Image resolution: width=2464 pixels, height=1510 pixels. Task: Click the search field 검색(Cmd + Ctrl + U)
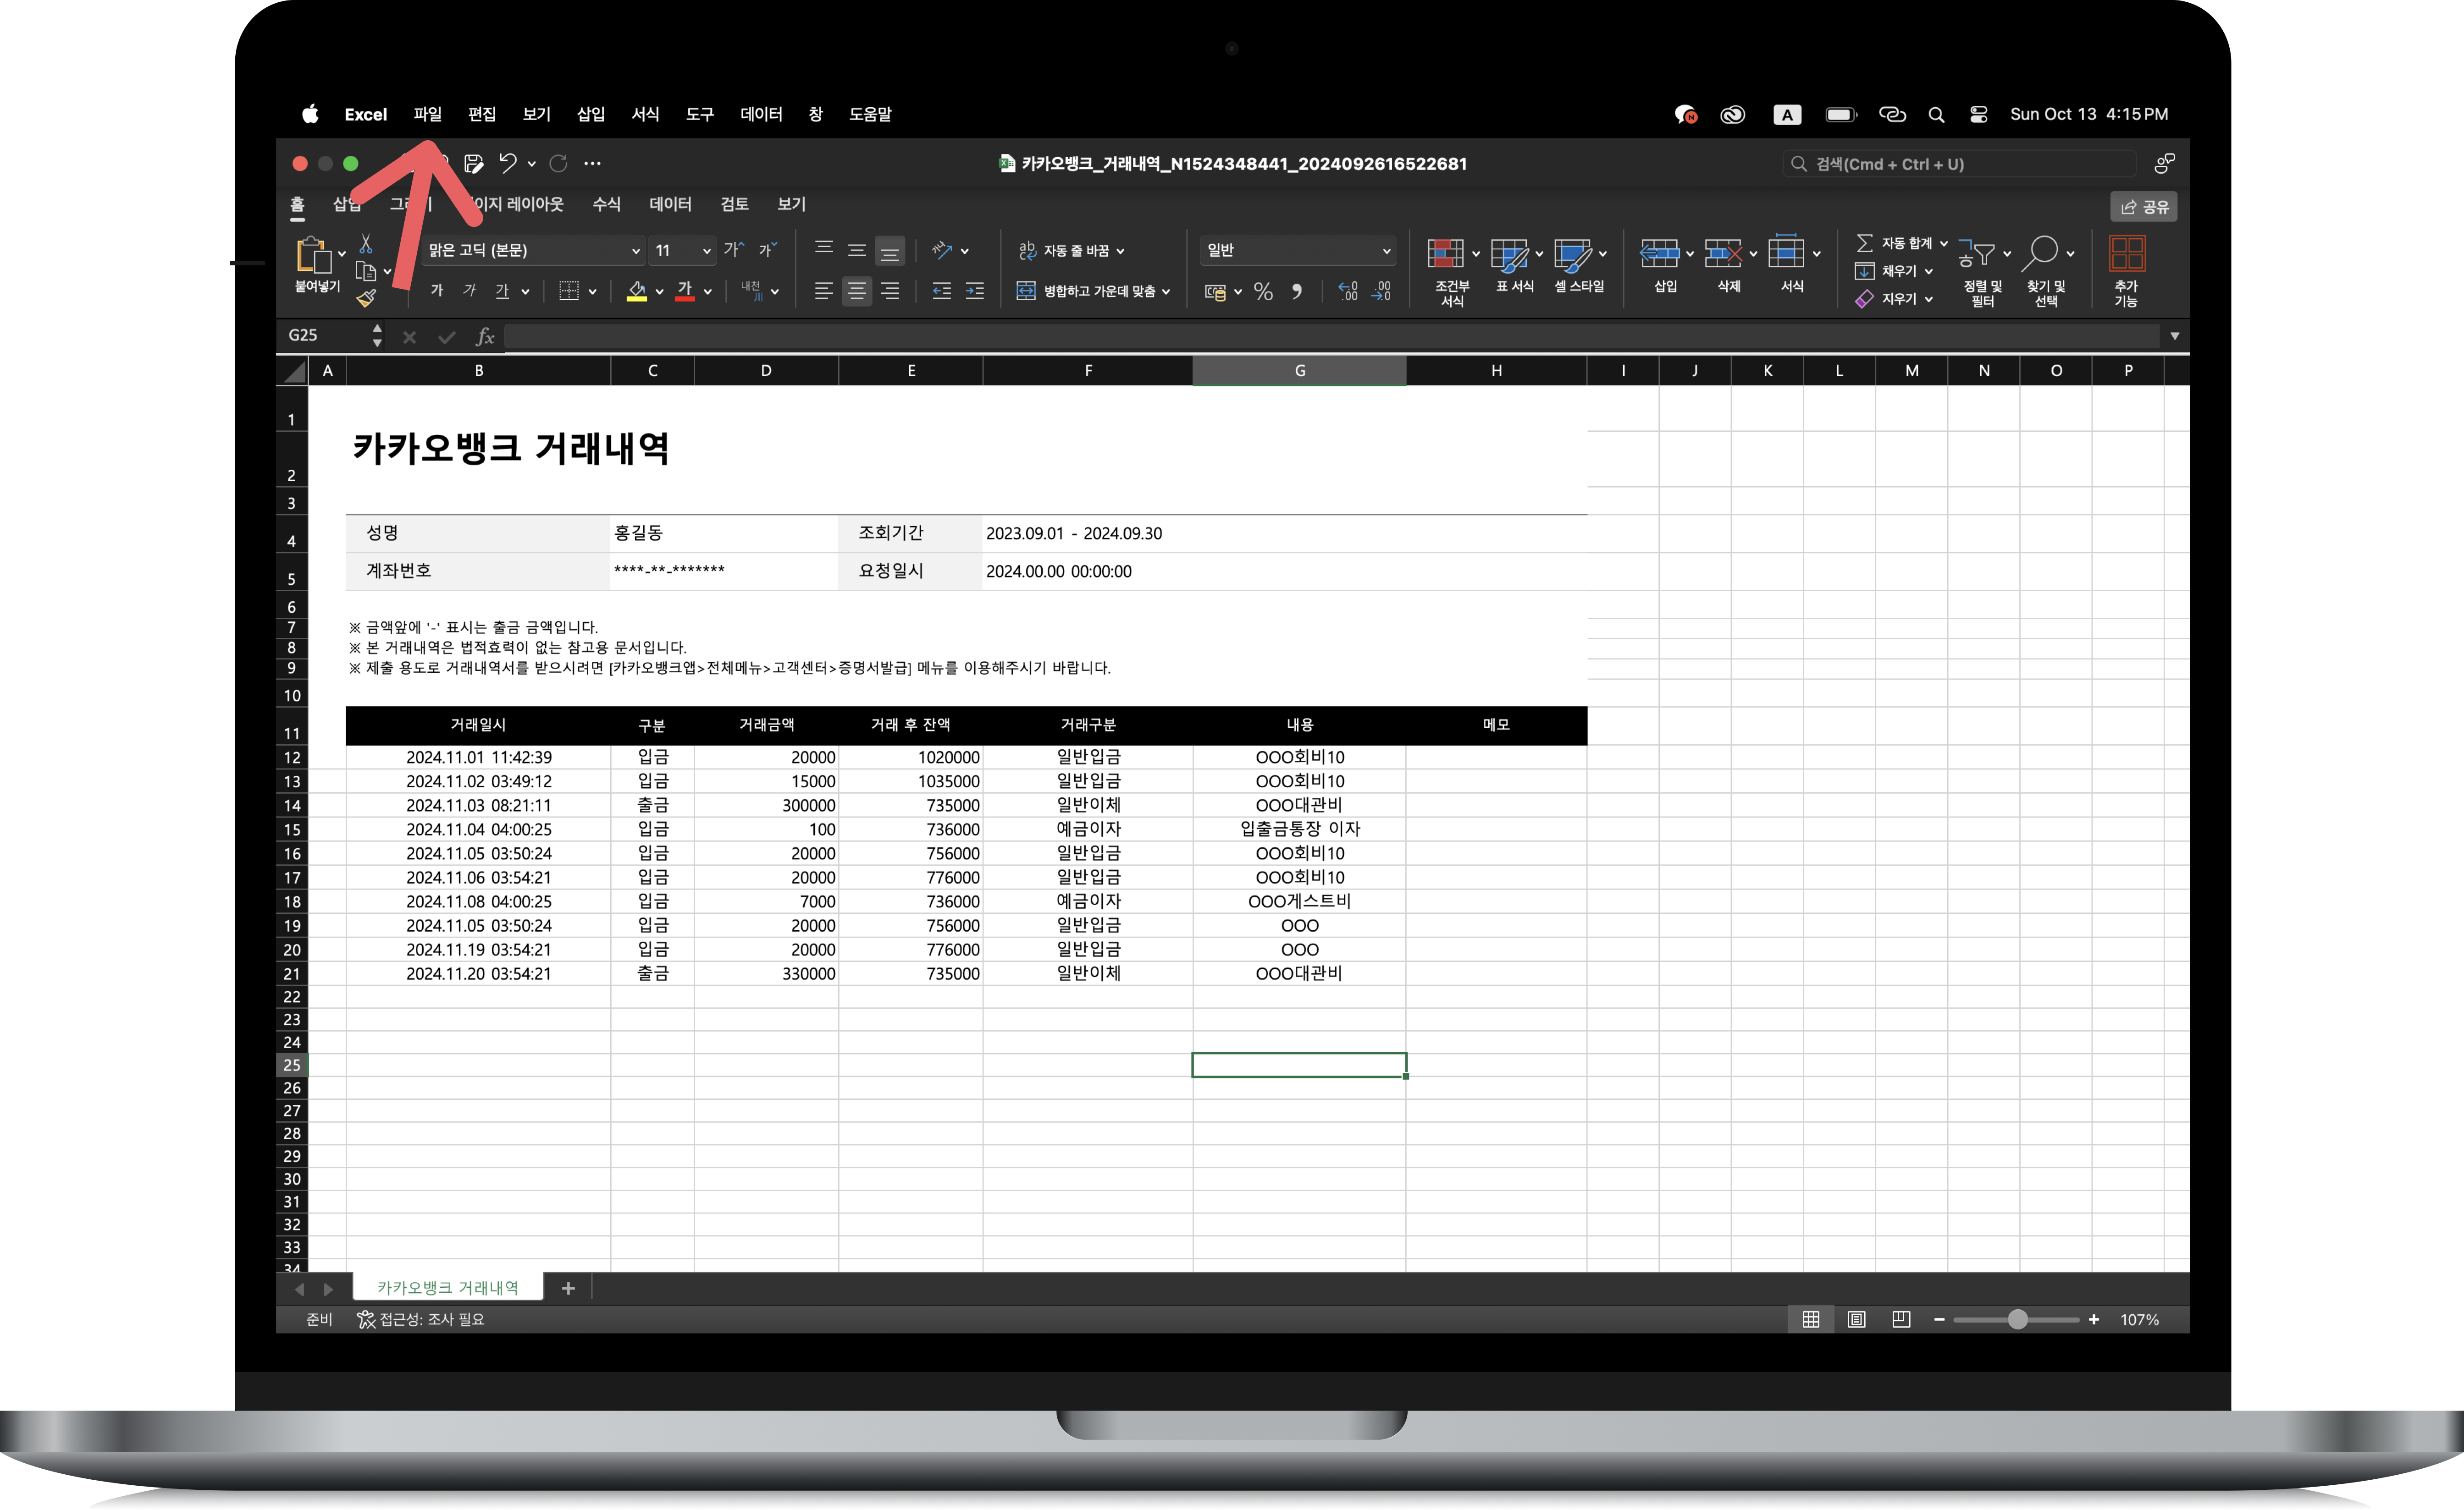tap(1960, 164)
